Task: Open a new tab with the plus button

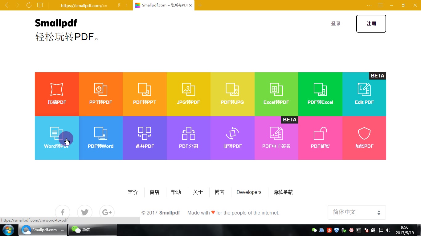Action: tap(200, 5)
